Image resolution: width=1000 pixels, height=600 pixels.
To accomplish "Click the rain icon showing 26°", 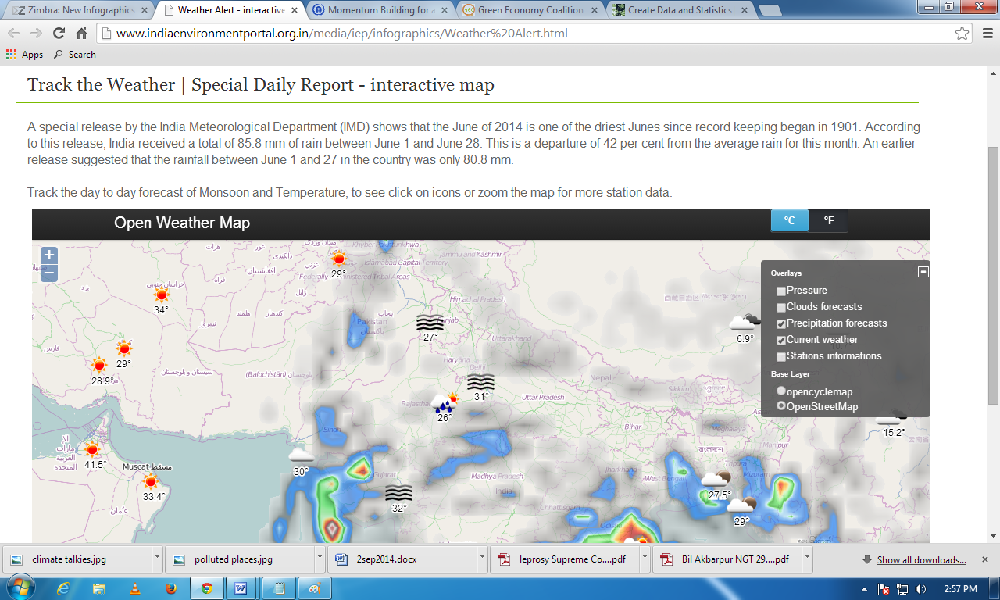I will (x=445, y=403).
